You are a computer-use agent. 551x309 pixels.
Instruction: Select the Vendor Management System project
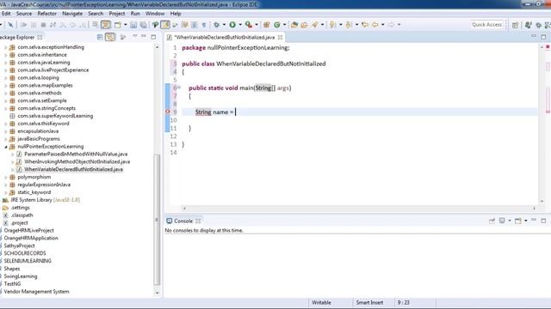pyautogui.click(x=36, y=292)
